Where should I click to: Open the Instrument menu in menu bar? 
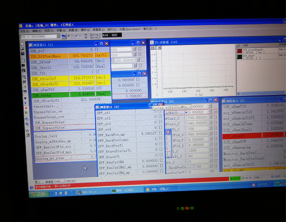(130, 29)
